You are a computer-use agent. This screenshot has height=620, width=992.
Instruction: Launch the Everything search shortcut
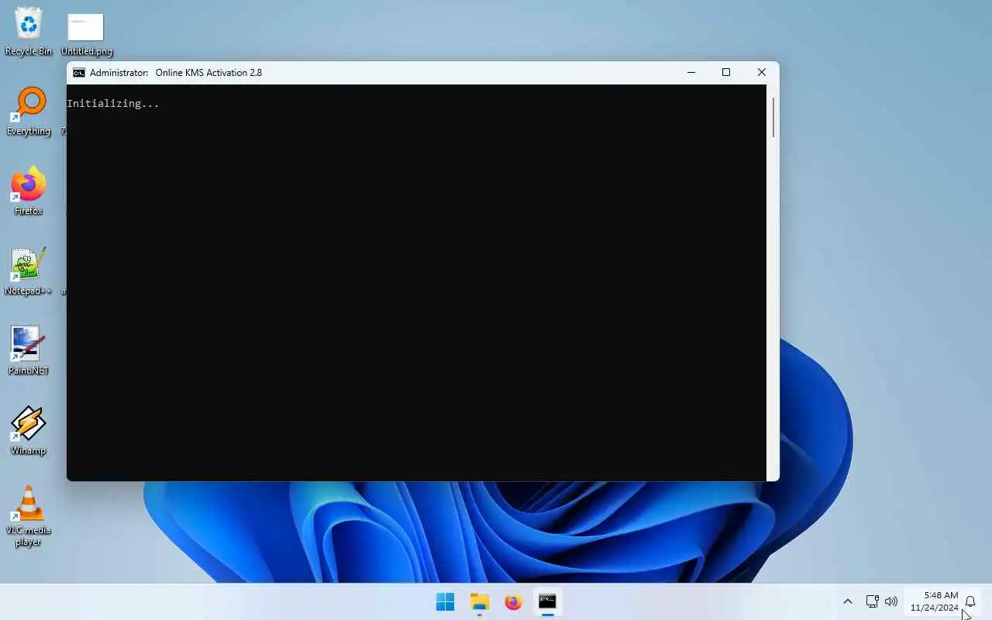point(29,112)
